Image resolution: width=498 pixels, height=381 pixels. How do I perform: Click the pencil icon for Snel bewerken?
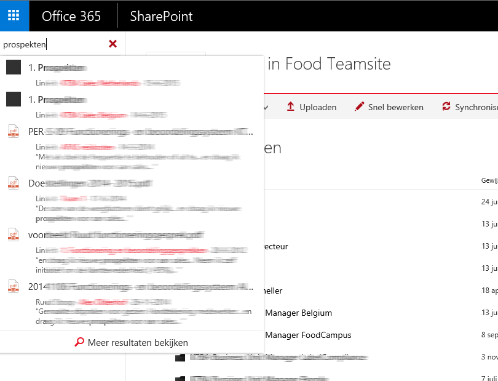359,106
